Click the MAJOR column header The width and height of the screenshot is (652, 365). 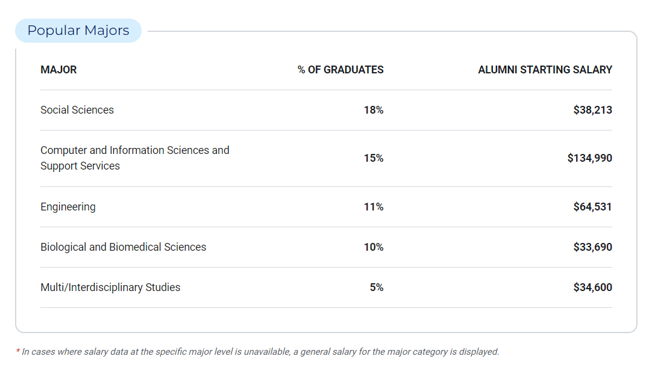pyautogui.click(x=58, y=70)
